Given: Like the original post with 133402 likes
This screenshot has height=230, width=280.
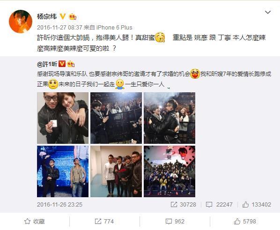Looking at the screenshot, I should (257, 204).
